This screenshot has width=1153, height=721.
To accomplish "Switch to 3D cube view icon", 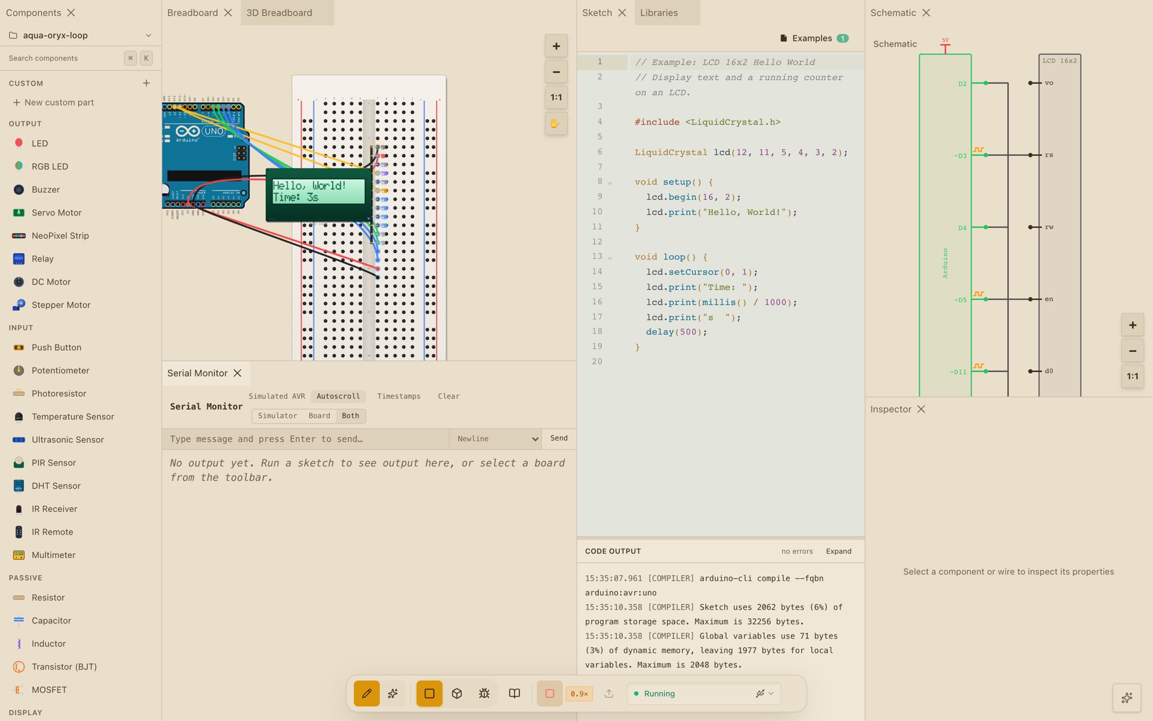I will click(457, 693).
